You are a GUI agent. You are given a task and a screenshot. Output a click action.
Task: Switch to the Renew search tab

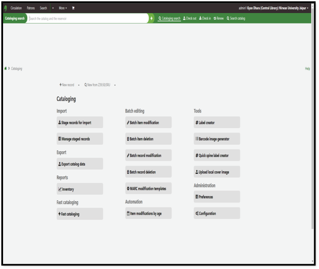[x=219, y=18]
